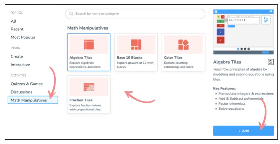Open the Recent category

point(17,29)
